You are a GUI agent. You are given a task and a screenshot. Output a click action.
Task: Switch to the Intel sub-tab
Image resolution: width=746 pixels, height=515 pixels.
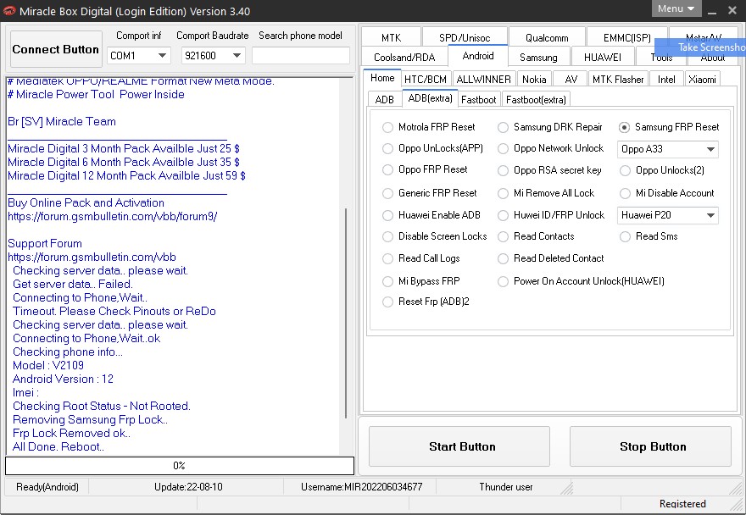pyautogui.click(x=666, y=79)
